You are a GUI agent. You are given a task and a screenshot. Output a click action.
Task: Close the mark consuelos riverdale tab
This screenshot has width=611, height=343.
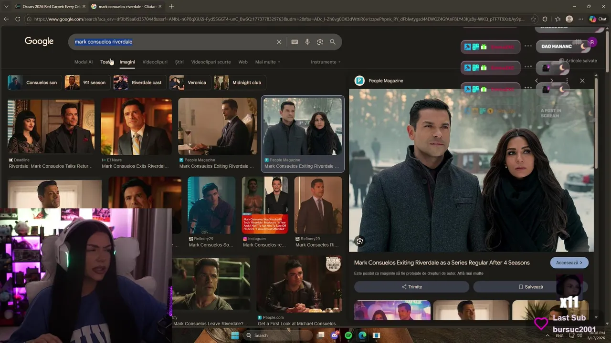coord(160,6)
